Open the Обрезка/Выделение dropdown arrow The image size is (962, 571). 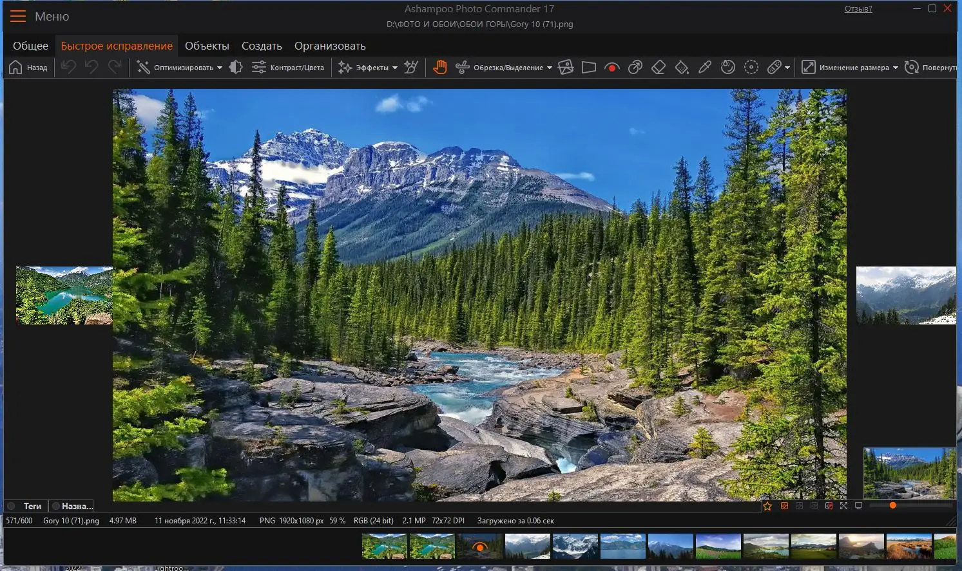pos(550,67)
